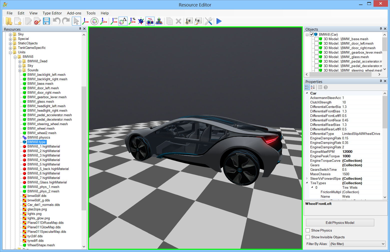Click the camera with eye icon

pos(189,21)
